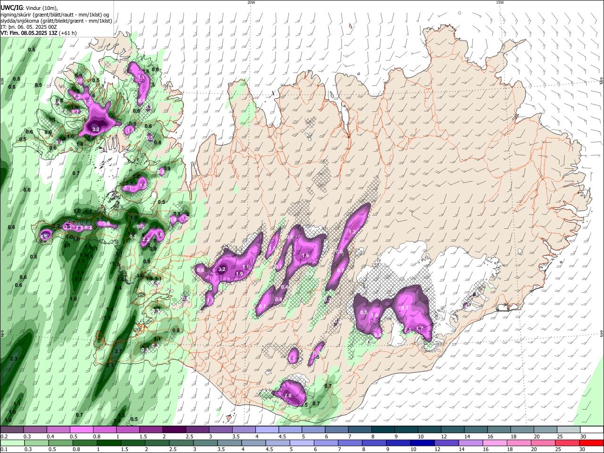Click the magenta 1 swatch in top legend row
604x453 pixels.
(x=127, y=430)
